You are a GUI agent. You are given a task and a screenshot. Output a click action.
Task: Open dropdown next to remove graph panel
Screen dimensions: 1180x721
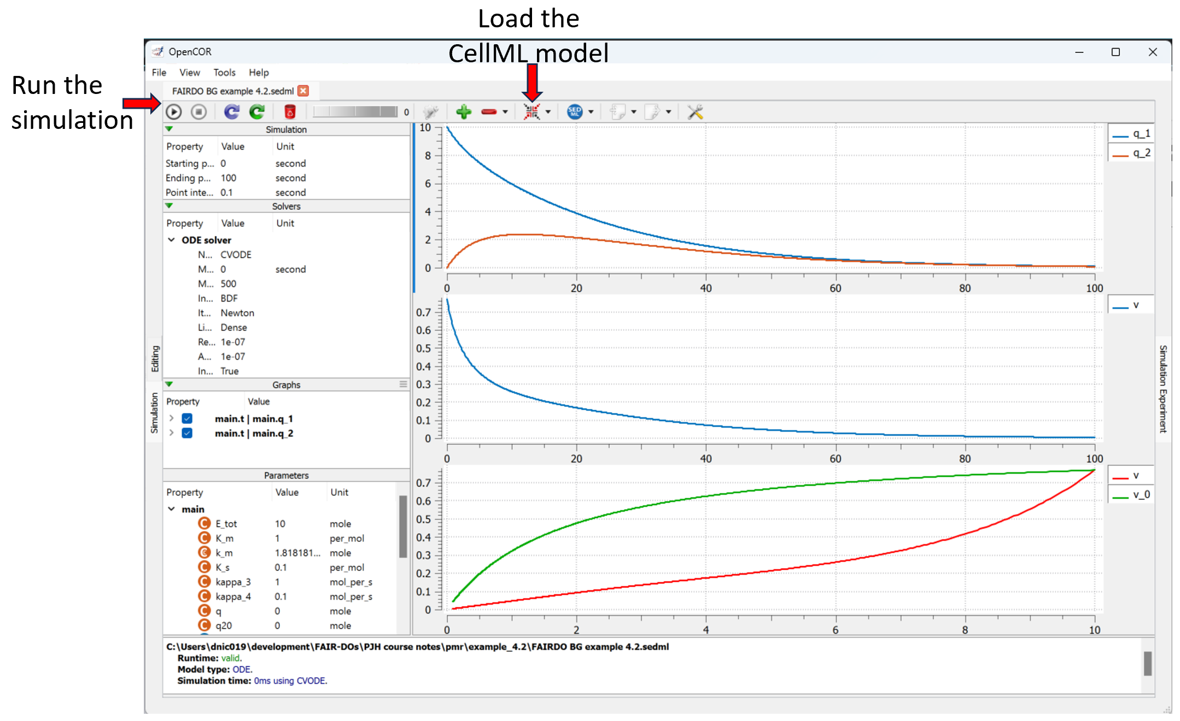click(x=505, y=112)
